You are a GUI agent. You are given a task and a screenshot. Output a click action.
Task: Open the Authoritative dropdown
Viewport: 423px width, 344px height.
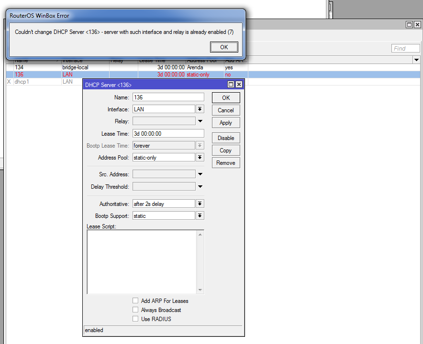click(200, 204)
